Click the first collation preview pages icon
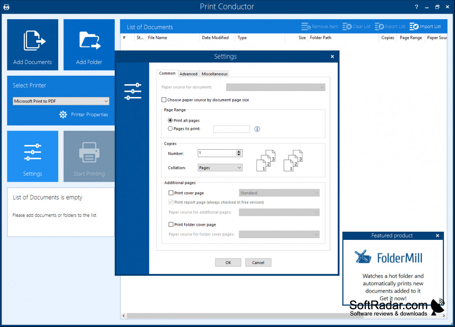455x327 pixels. (x=266, y=160)
